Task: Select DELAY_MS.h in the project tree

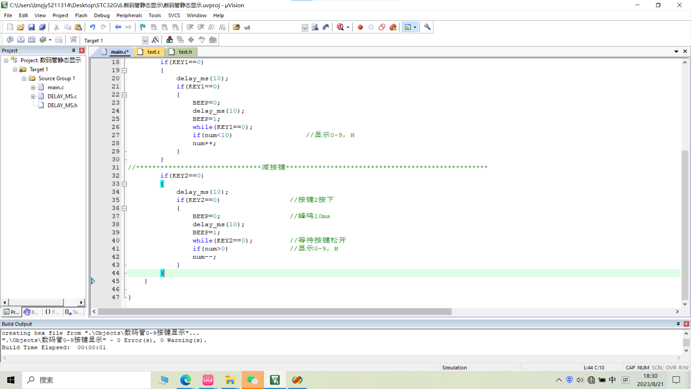Action: tap(62, 106)
